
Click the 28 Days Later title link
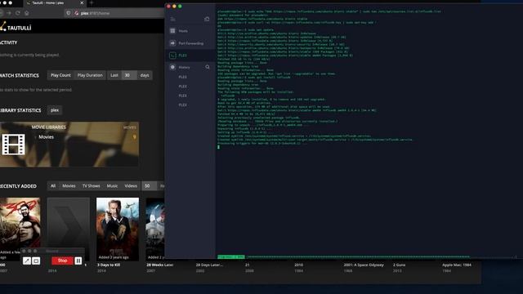click(209, 265)
